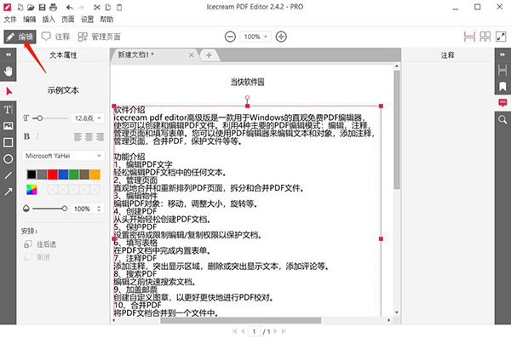Open the 文件 menu
511x338 pixels.
pos(10,20)
